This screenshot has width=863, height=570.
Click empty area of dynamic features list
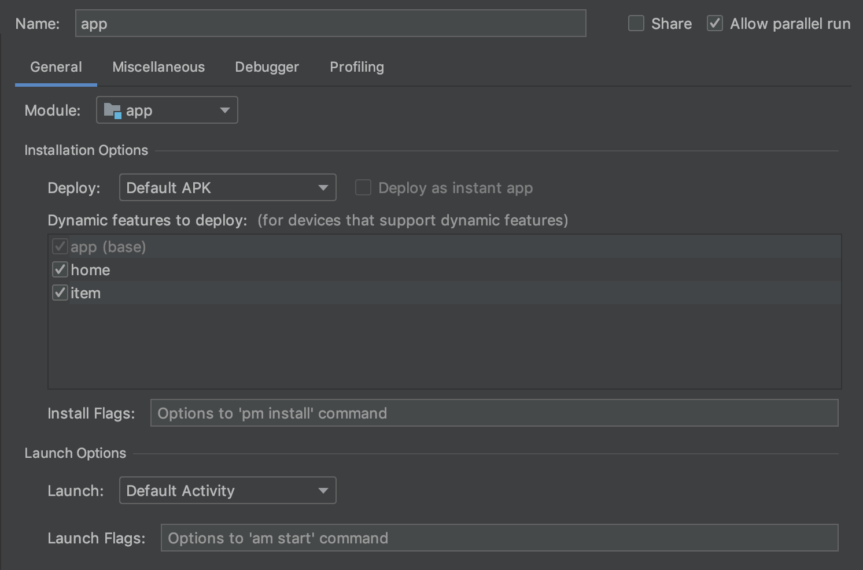444,347
